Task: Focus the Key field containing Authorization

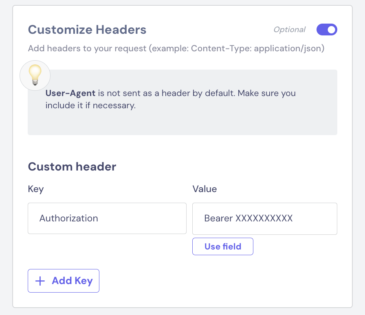Action: pyautogui.click(x=107, y=218)
